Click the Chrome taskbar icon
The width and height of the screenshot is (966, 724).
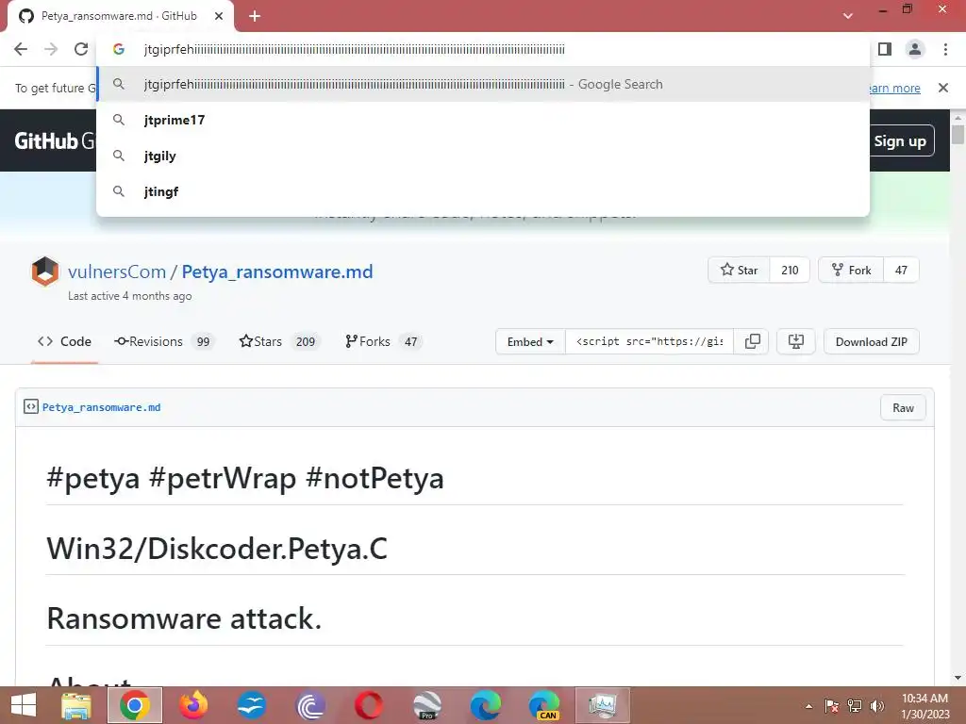coord(135,705)
